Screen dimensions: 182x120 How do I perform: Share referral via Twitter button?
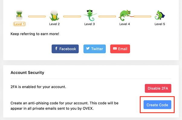[x=95, y=49]
